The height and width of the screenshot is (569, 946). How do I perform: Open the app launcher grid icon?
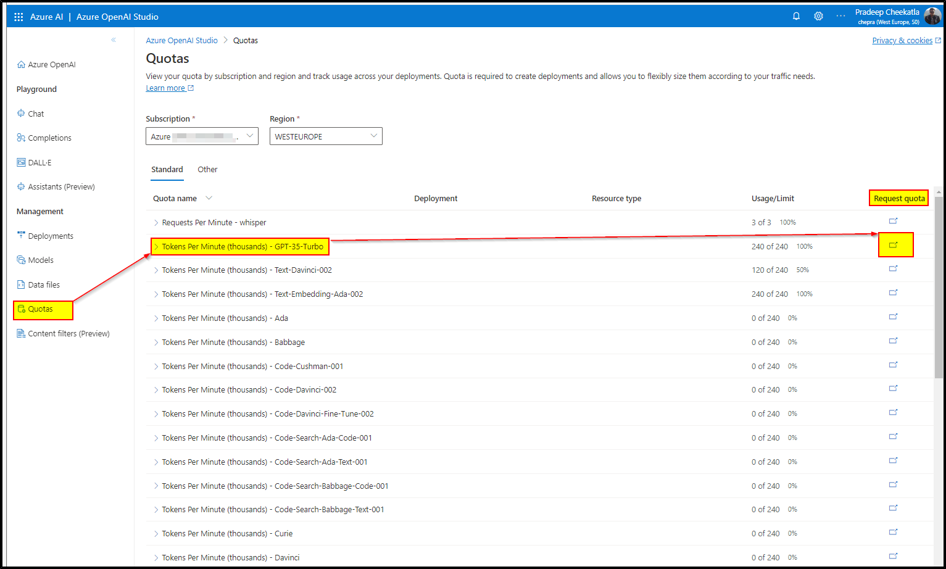[18, 16]
